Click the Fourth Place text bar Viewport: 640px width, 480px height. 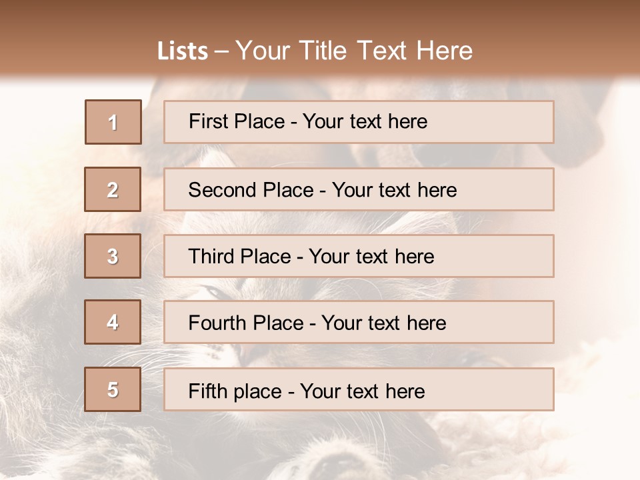tap(359, 322)
